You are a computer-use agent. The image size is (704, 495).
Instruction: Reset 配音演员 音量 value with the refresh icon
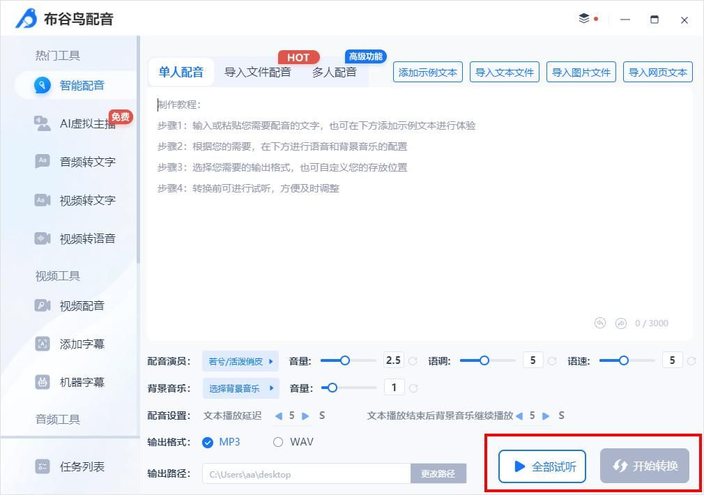pos(413,360)
